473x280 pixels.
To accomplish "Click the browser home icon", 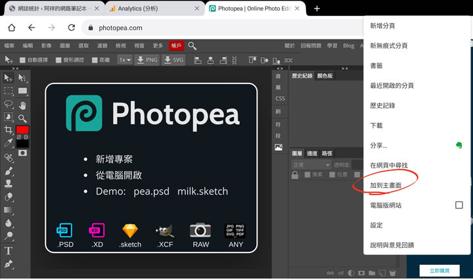I will coord(11,28).
